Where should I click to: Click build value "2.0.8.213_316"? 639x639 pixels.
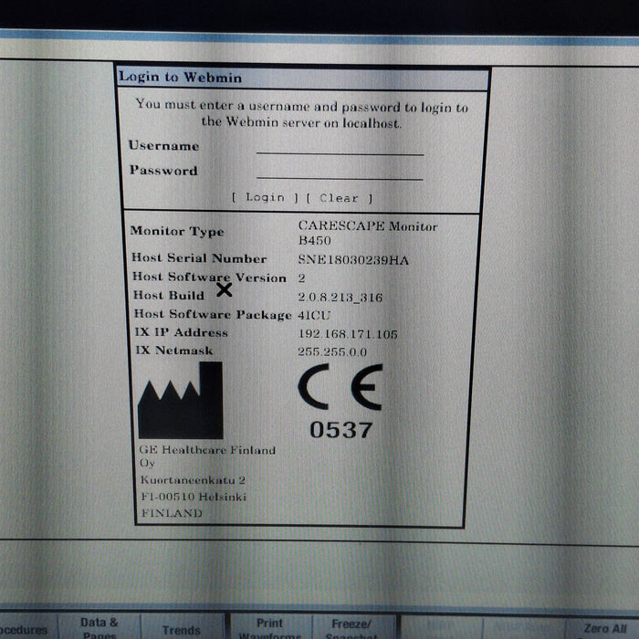[x=340, y=297]
